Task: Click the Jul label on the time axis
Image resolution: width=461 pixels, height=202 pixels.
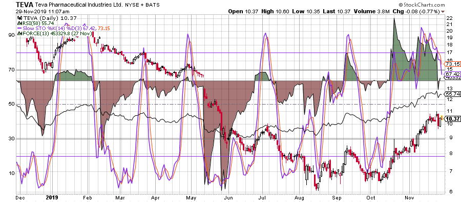Action: 262,197
